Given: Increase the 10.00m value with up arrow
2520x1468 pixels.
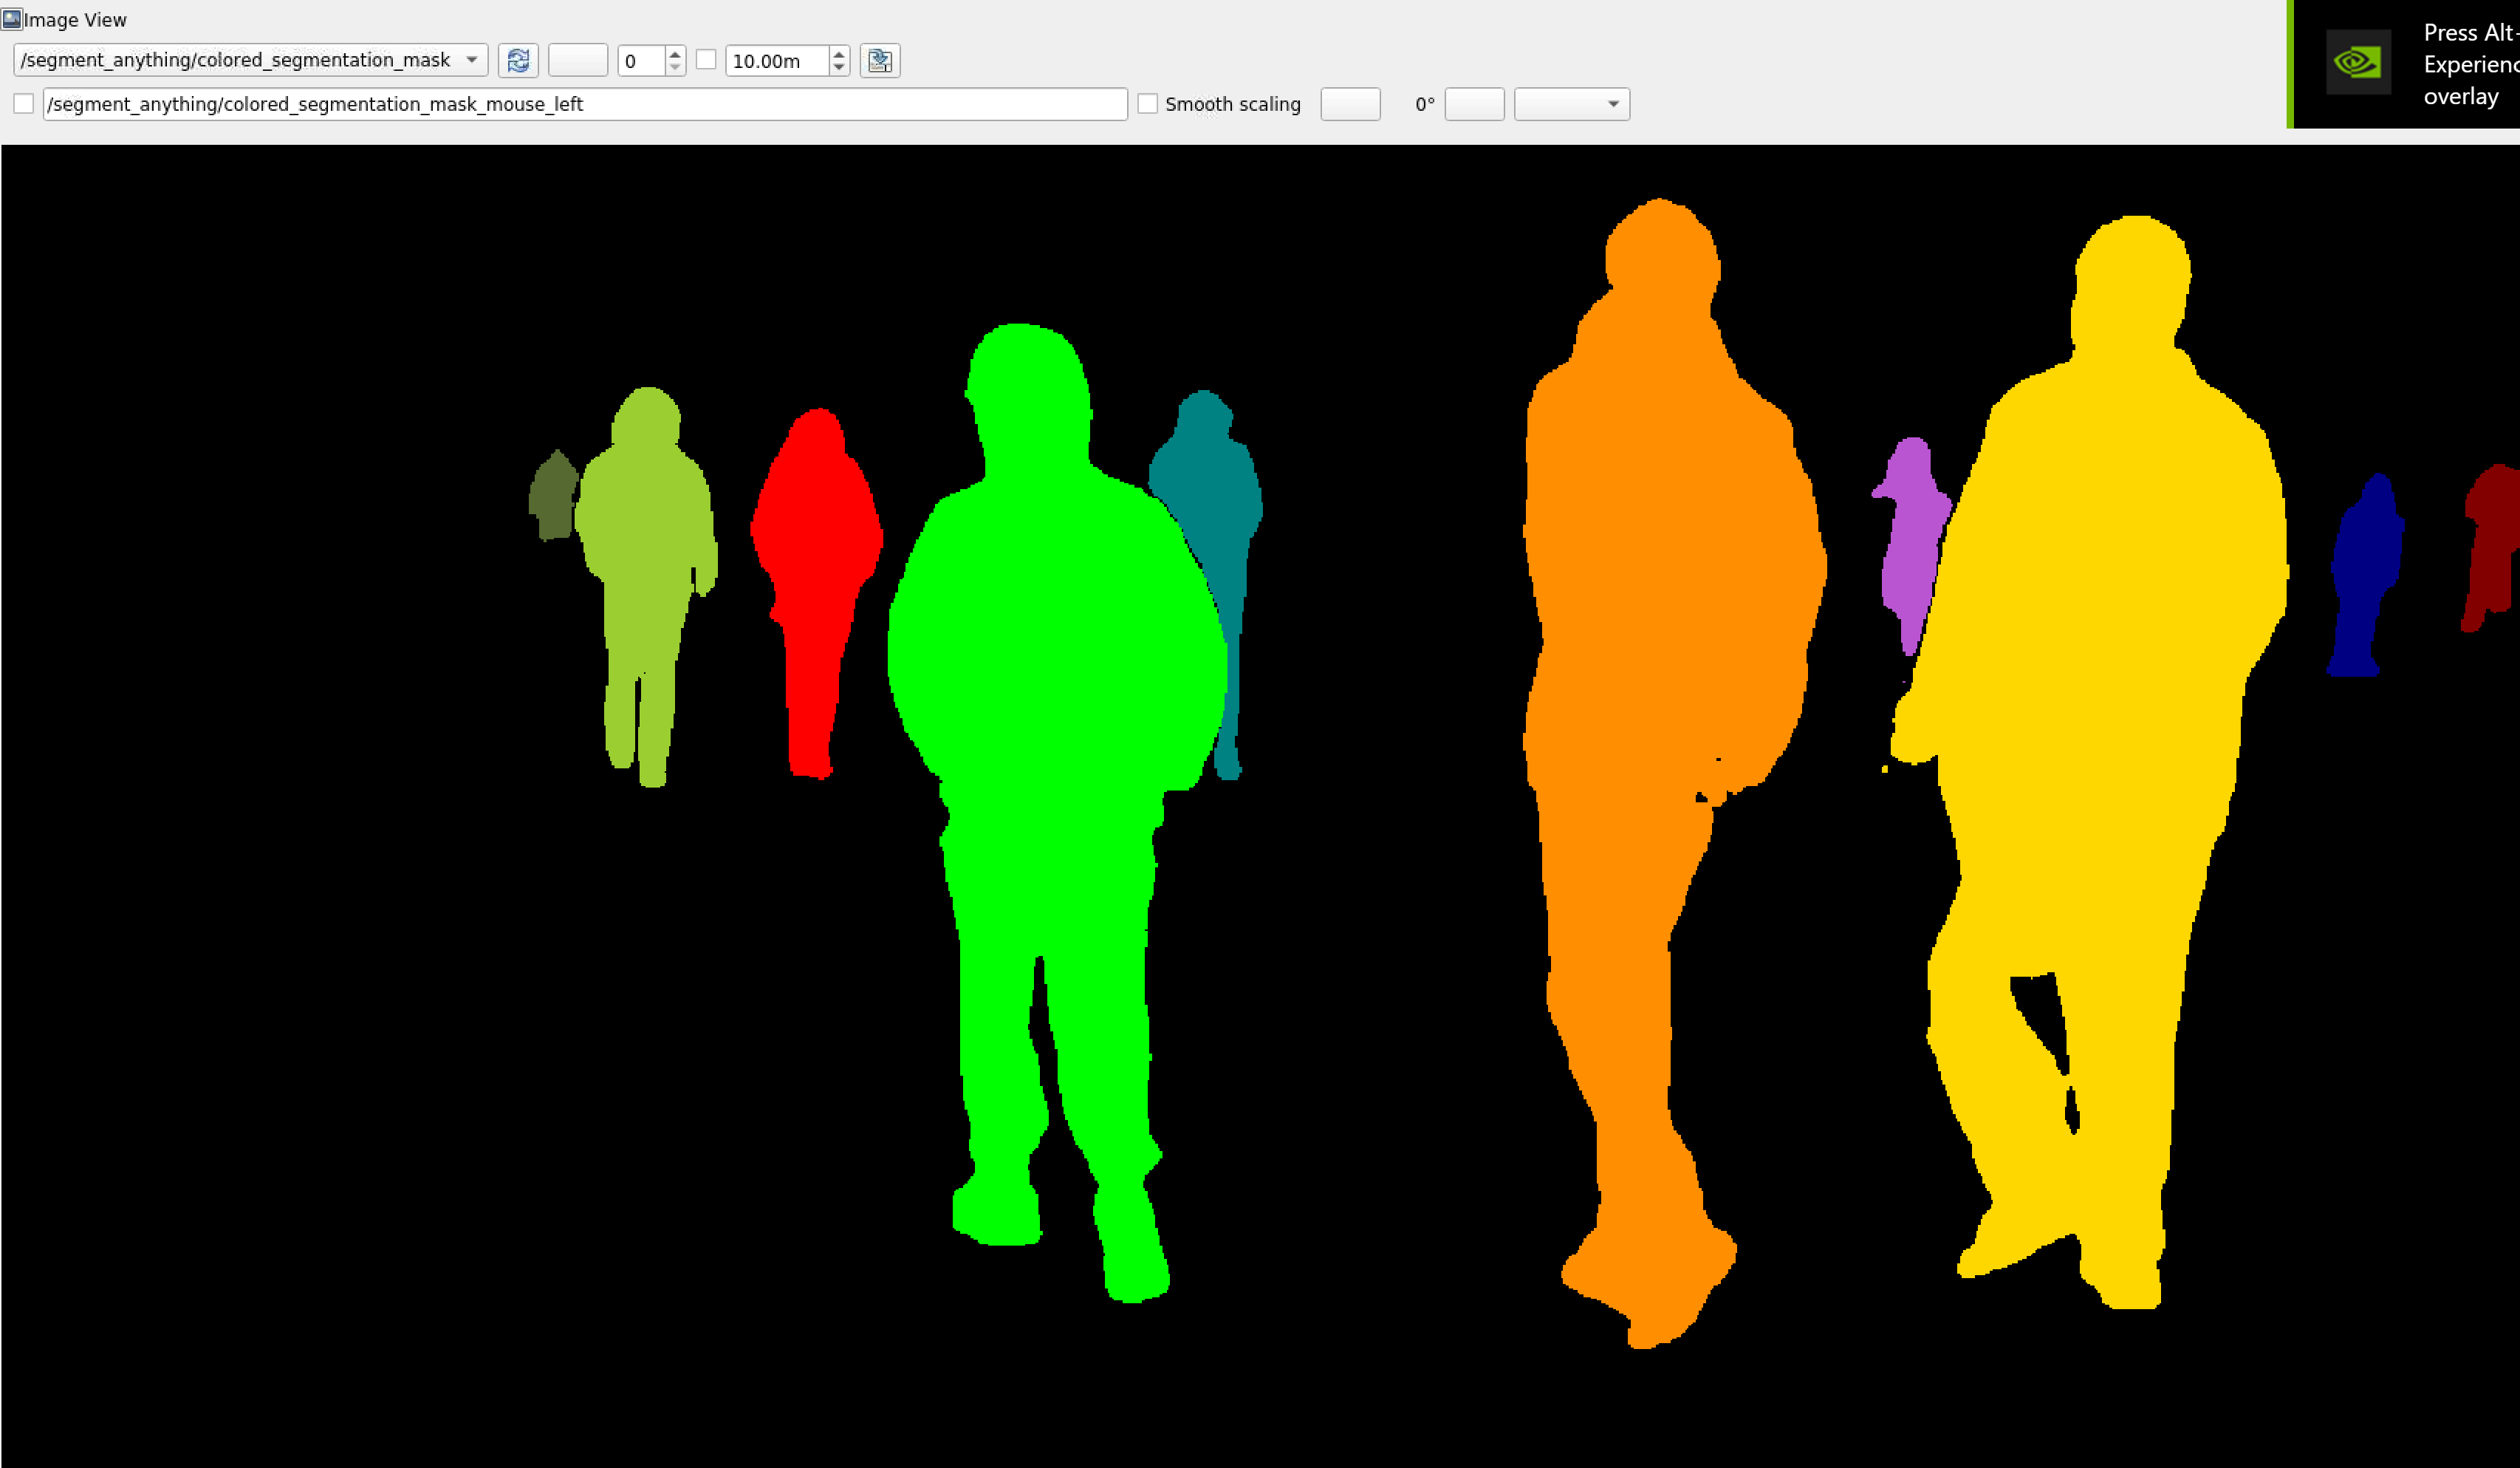Looking at the screenshot, I should coord(839,53).
